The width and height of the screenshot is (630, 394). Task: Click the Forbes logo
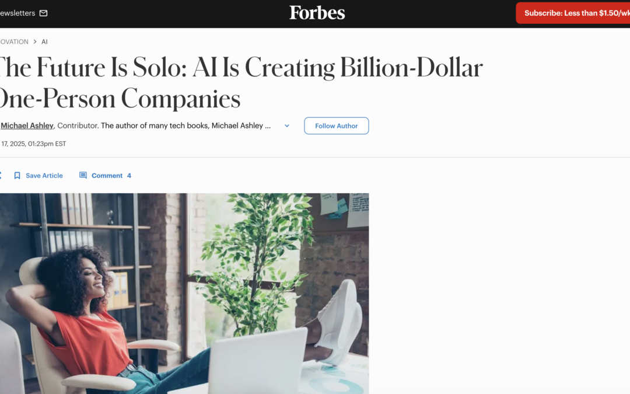pos(317,13)
